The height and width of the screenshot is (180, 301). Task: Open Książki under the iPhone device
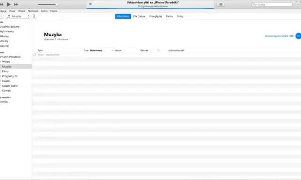point(6,81)
